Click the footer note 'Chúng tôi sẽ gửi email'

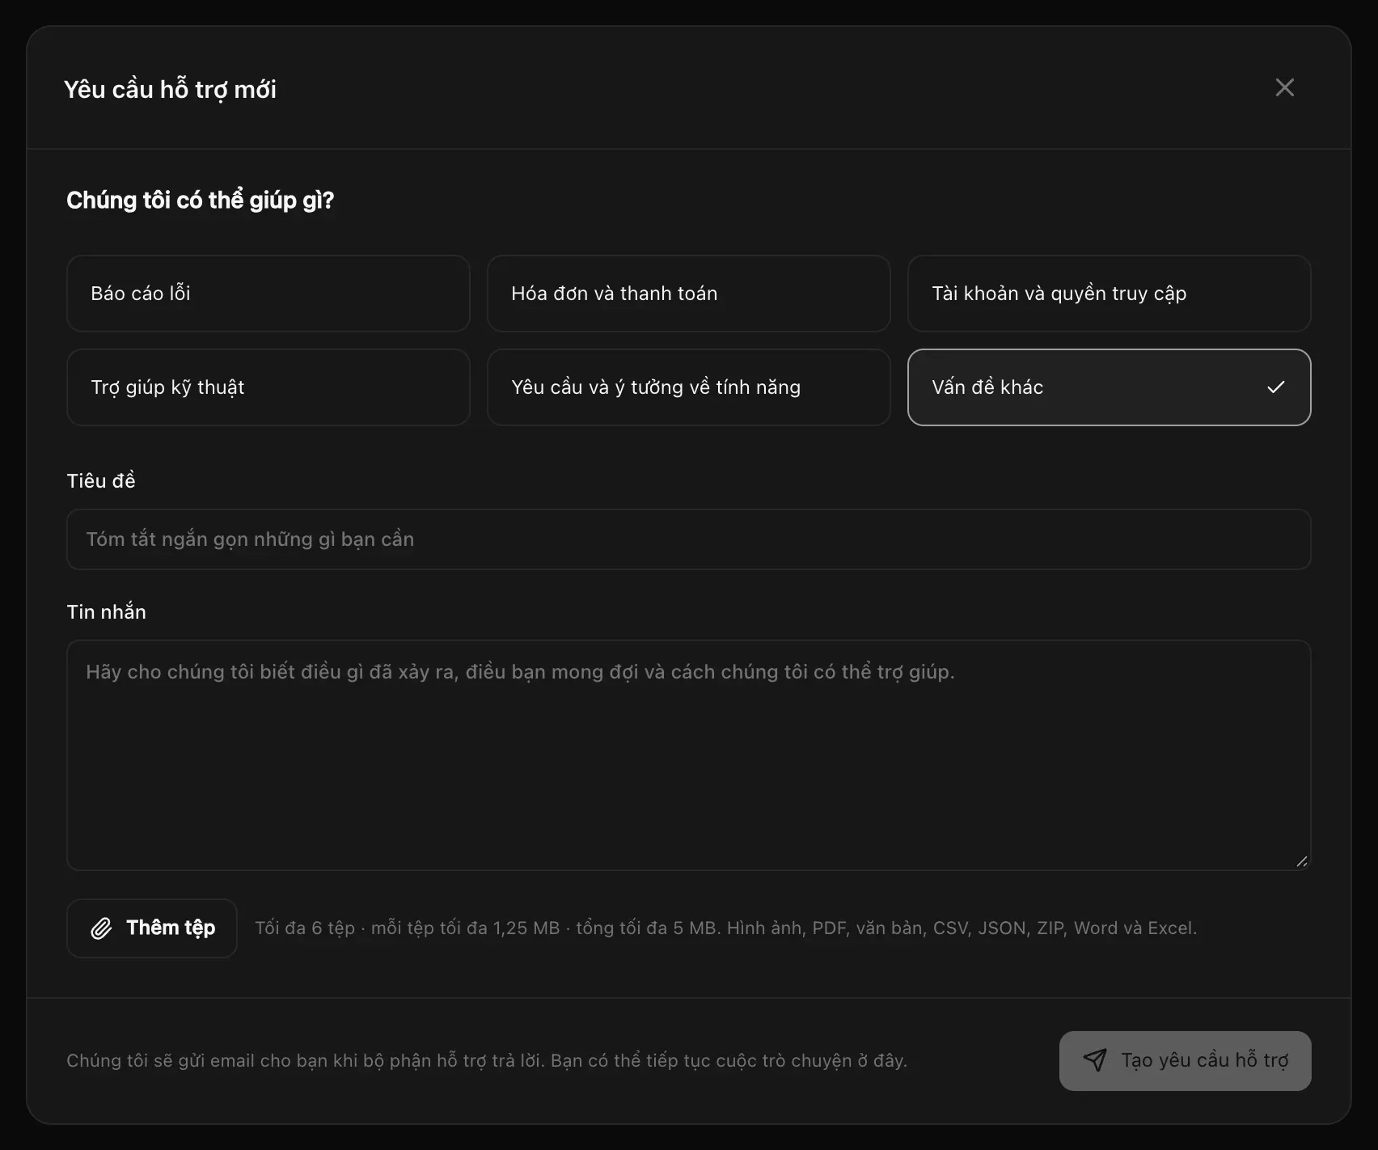487,1060
